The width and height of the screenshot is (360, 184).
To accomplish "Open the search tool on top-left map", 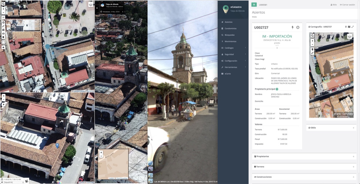I will pyautogui.click(x=3, y=4).
